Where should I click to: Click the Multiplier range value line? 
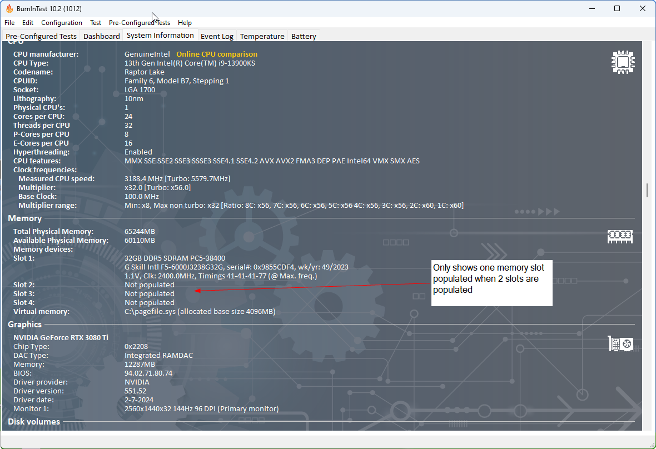[x=294, y=205]
